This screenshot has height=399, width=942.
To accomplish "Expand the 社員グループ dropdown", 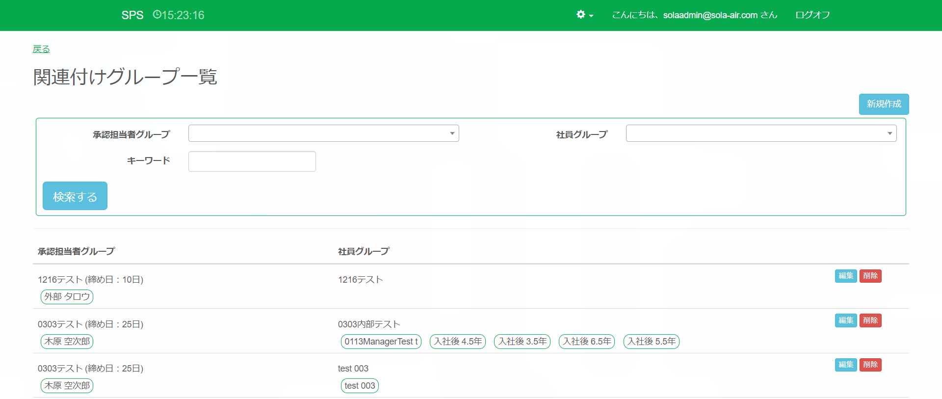I will tap(760, 133).
